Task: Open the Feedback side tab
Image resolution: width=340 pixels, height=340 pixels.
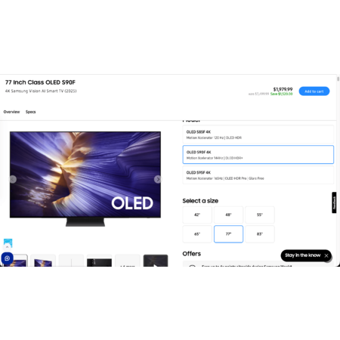Action: click(x=334, y=202)
